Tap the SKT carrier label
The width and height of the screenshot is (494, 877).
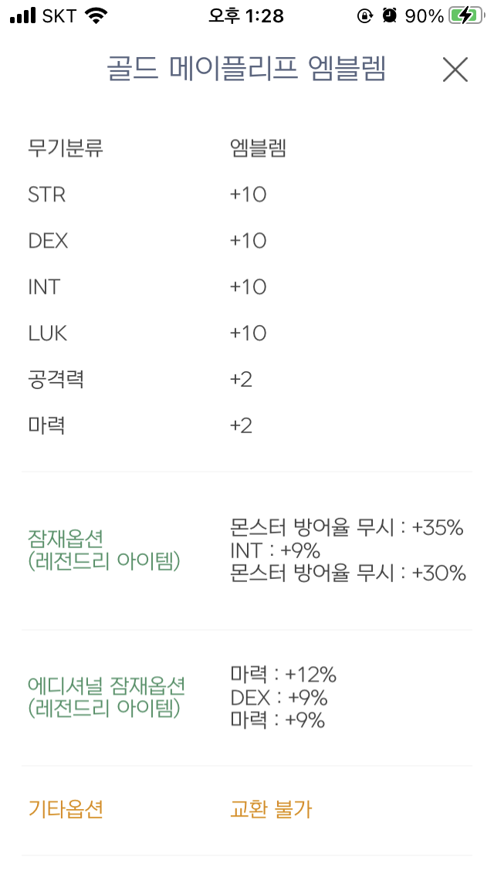click(60, 15)
